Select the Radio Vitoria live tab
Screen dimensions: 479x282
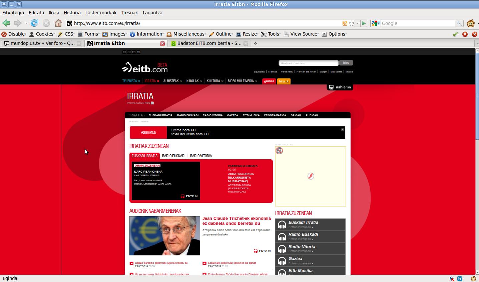point(201,156)
